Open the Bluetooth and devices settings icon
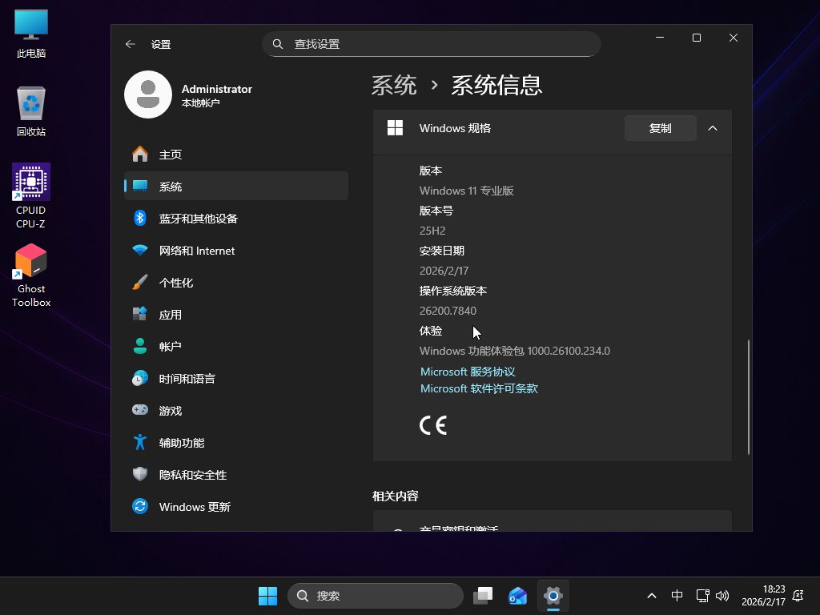This screenshot has width=820, height=615. 140,218
